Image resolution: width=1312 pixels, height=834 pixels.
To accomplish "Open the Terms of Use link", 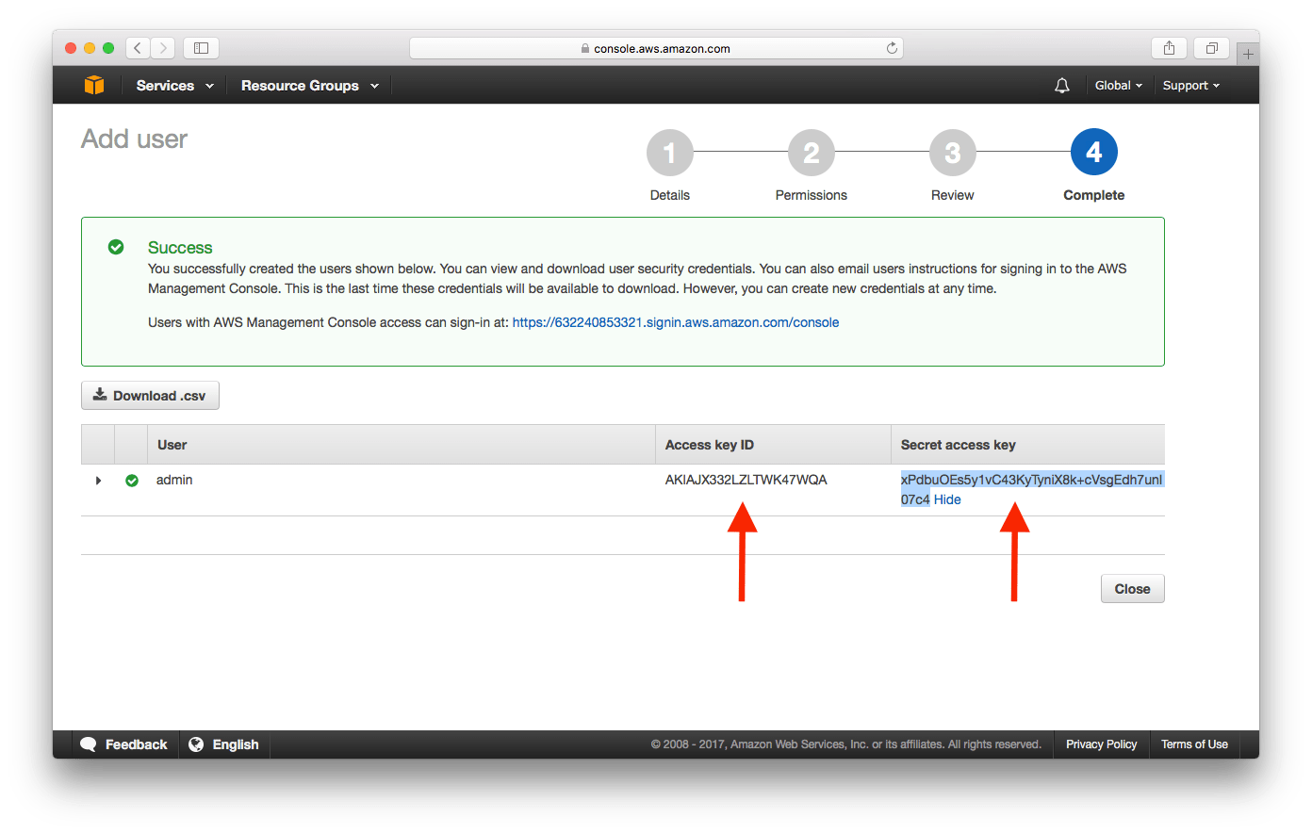I will pyautogui.click(x=1194, y=744).
